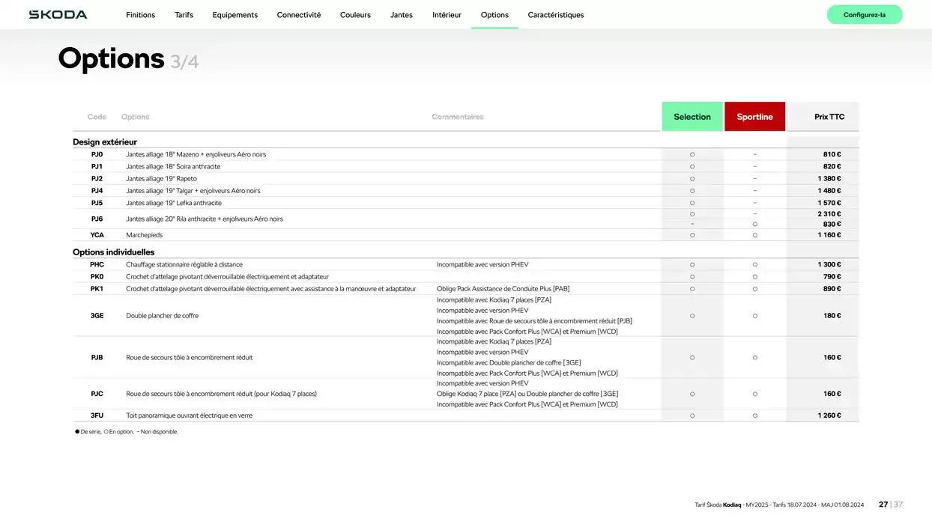Open the Intérieur section
Image resolution: width=932 pixels, height=524 pixels.
tap(447, 15)
